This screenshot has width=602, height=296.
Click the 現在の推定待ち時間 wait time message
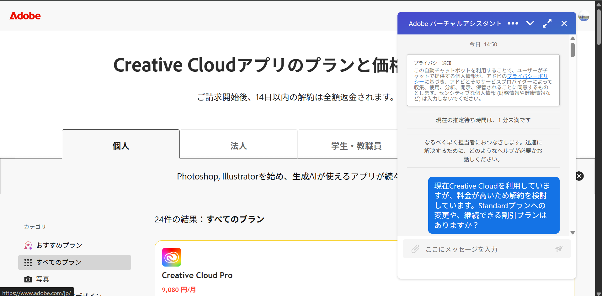point(483,120)
